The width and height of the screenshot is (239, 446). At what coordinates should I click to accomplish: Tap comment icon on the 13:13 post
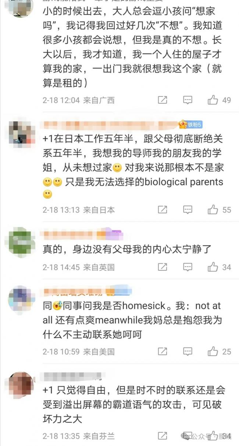pos(188,210)
